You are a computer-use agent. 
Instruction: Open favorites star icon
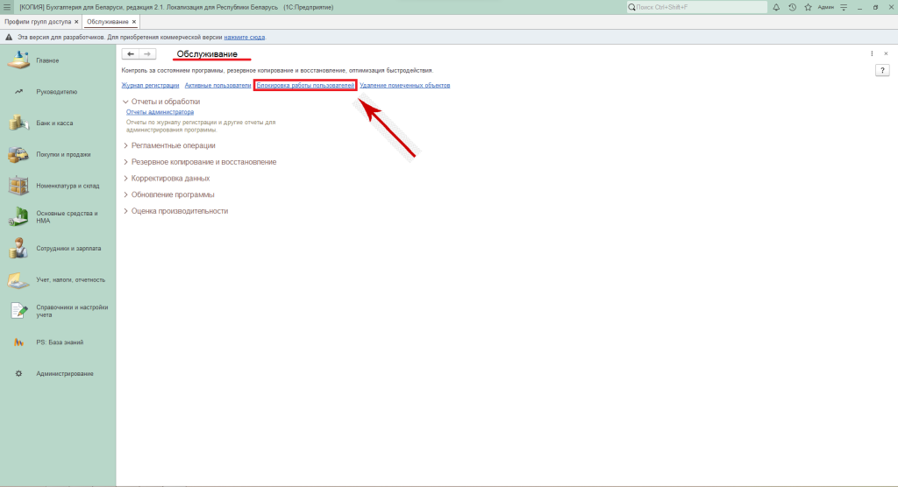click(x=807, y=7)
